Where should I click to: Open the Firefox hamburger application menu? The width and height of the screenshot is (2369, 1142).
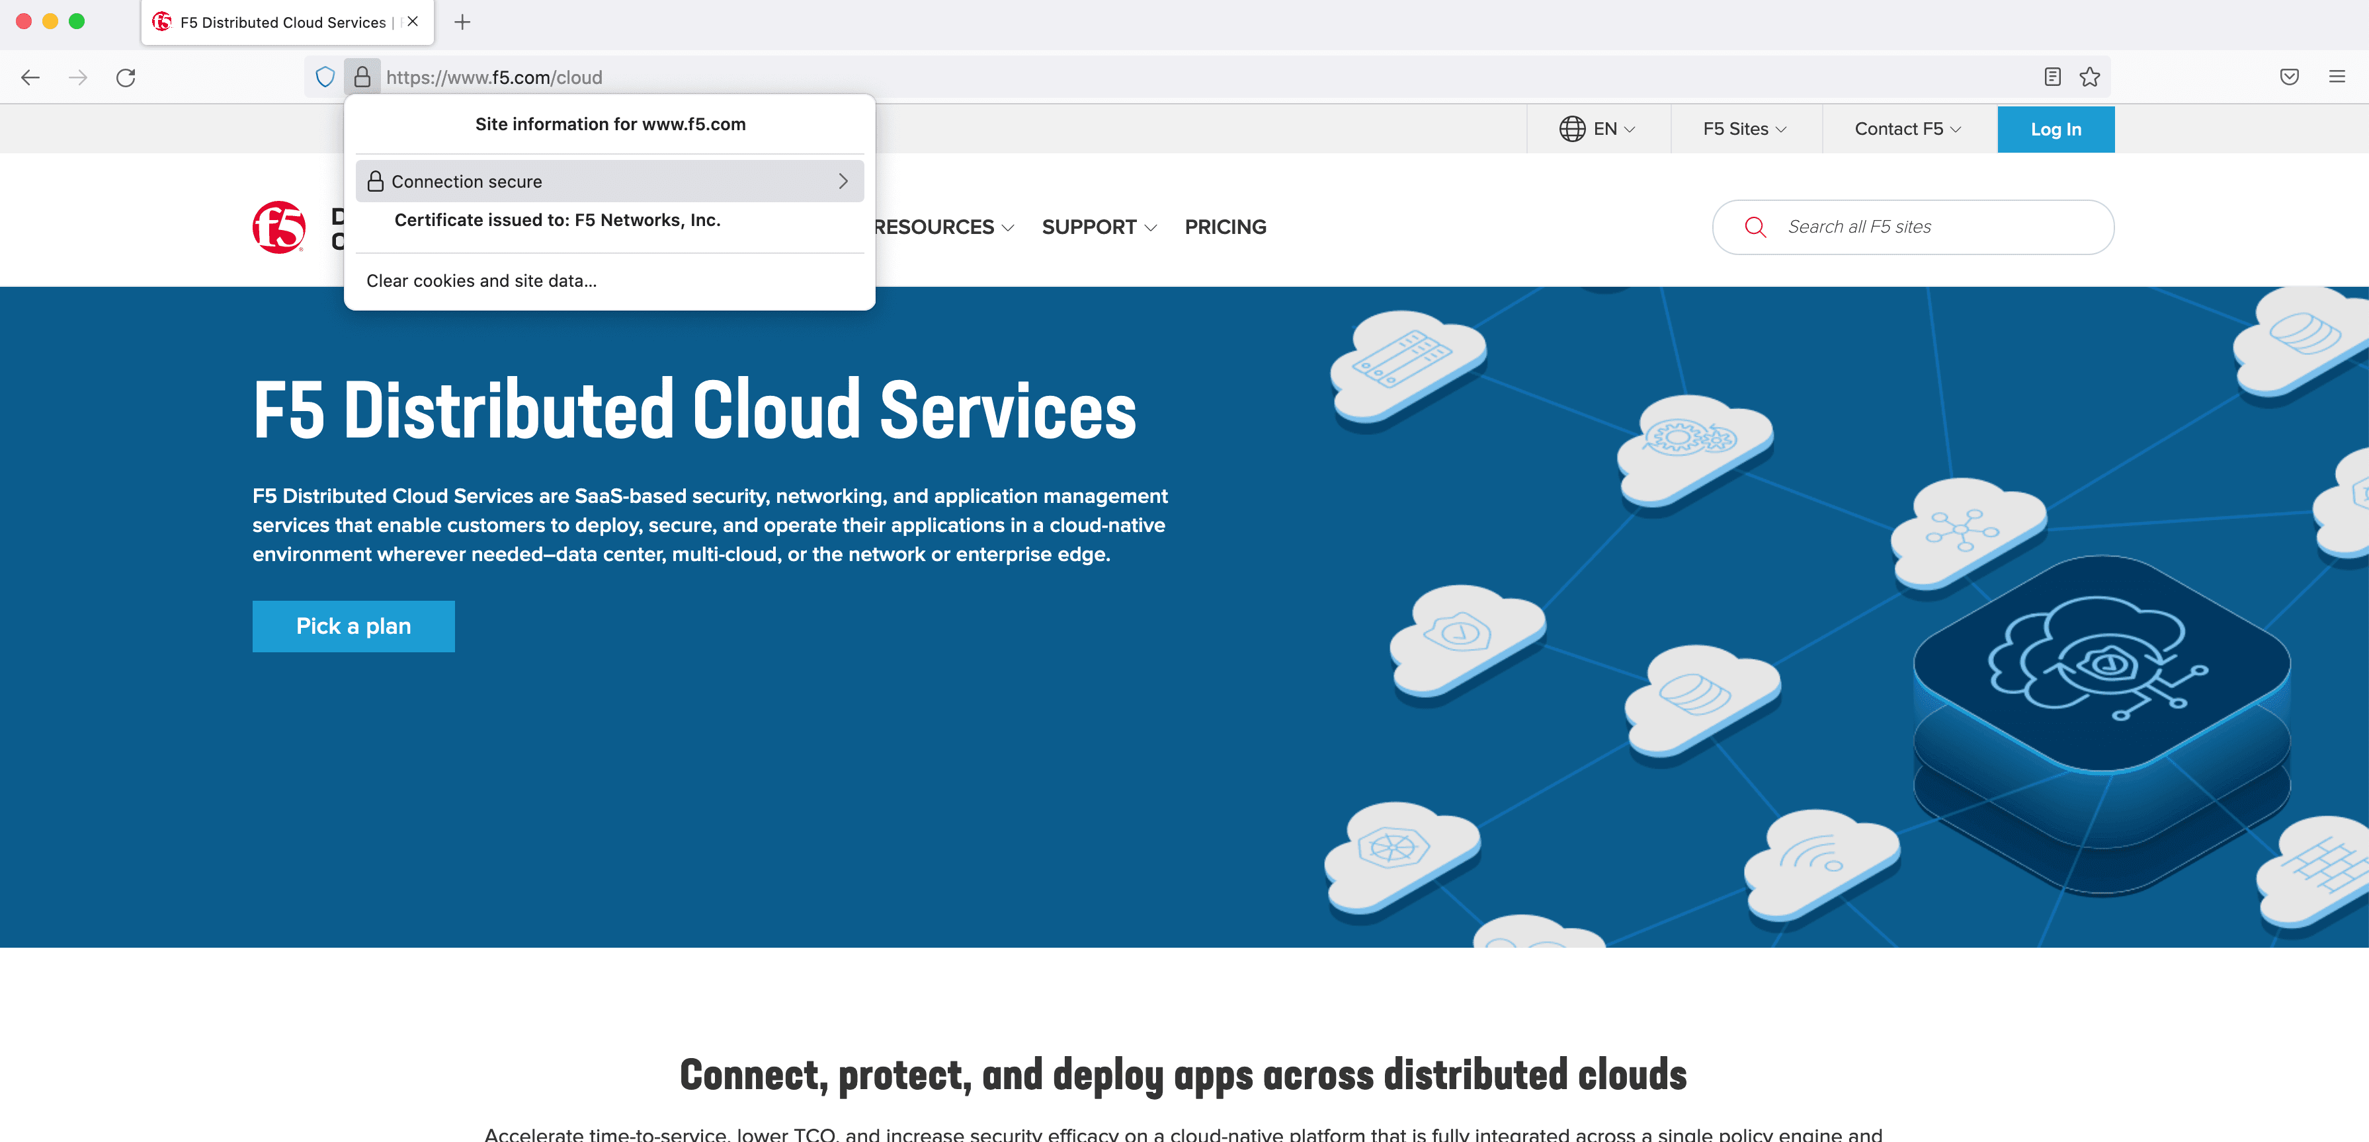pyautogui.click(x=2336, y=77)
